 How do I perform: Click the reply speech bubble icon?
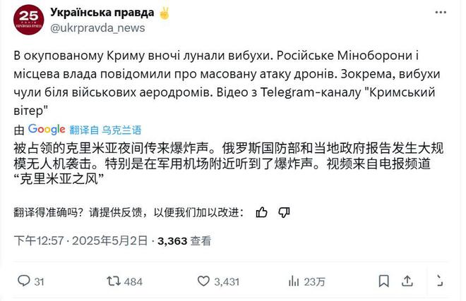tap(24, 281)
